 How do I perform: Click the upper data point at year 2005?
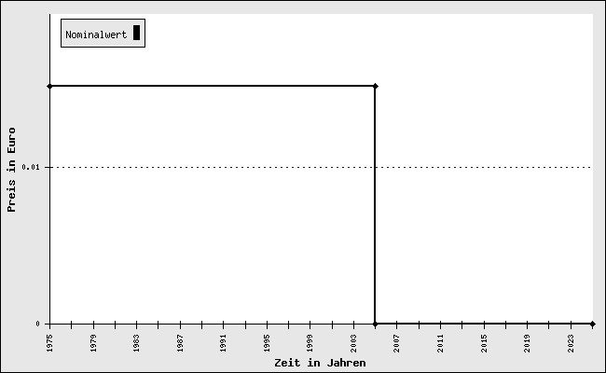[375, 86]
